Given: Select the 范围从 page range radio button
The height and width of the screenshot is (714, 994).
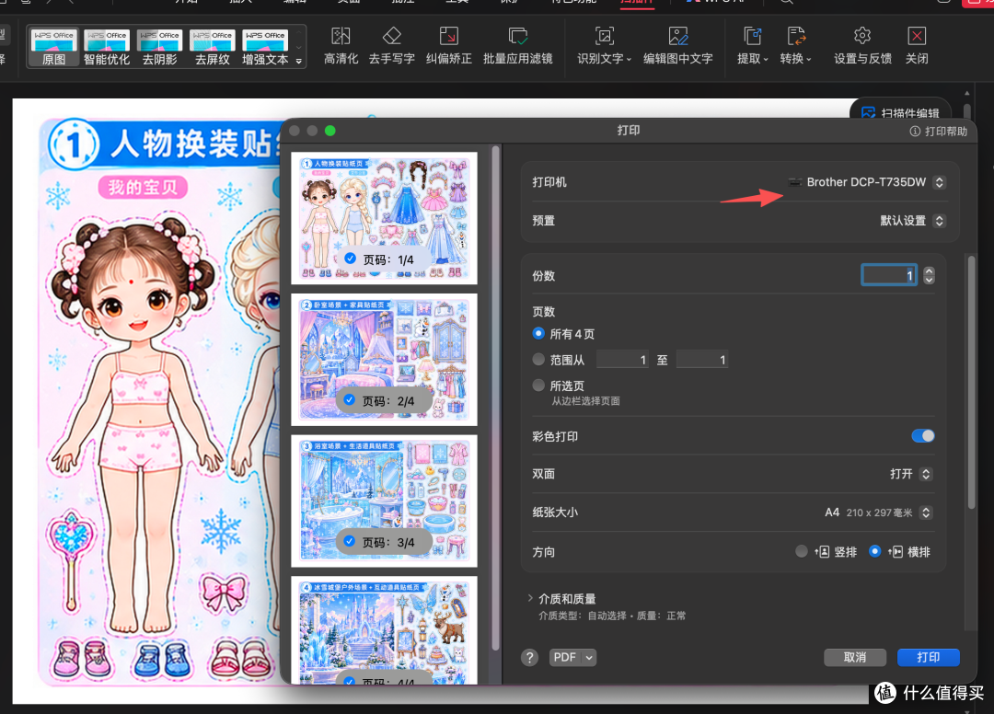Looking at the screenshot, I should 538,359.
